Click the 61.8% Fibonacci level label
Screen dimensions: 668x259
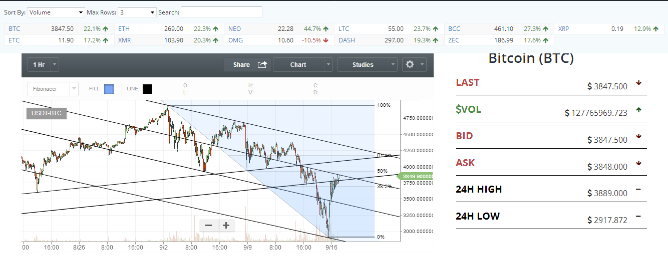pyautogui.click(x=384, y=156)
